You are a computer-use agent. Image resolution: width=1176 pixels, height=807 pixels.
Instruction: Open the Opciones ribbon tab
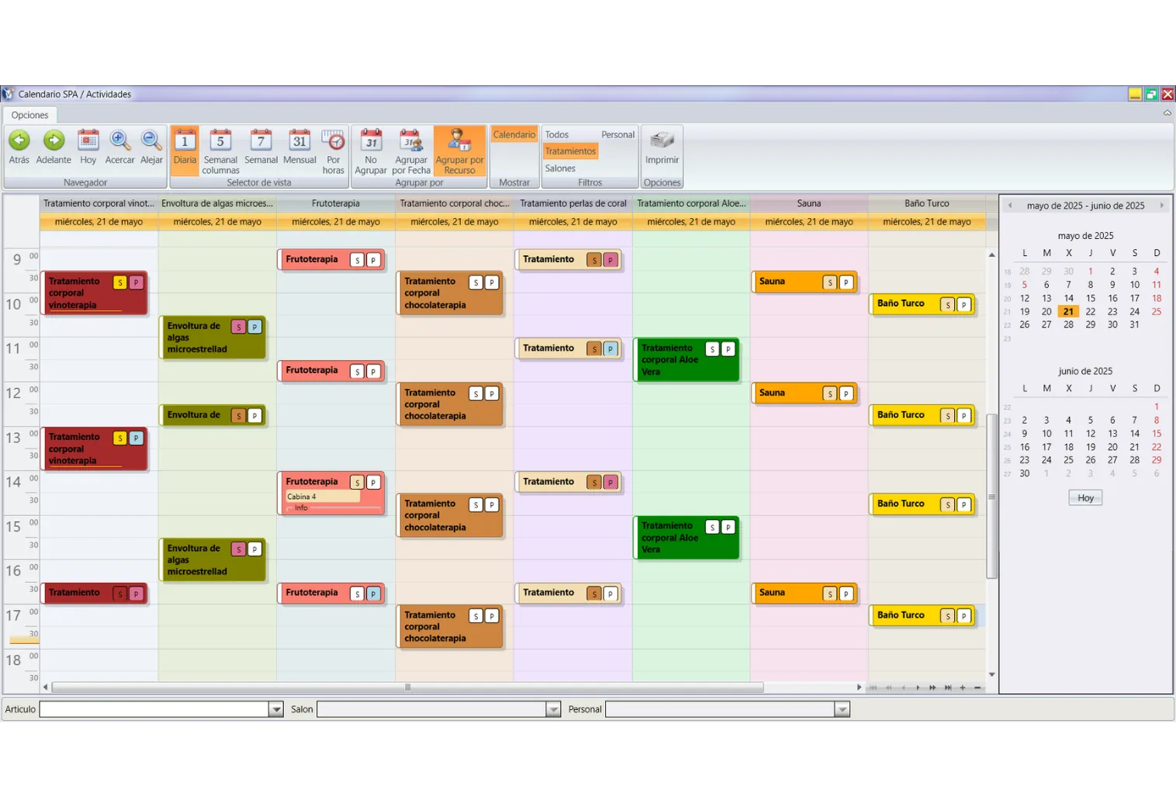pyautogui.click(x=29, y=115)
